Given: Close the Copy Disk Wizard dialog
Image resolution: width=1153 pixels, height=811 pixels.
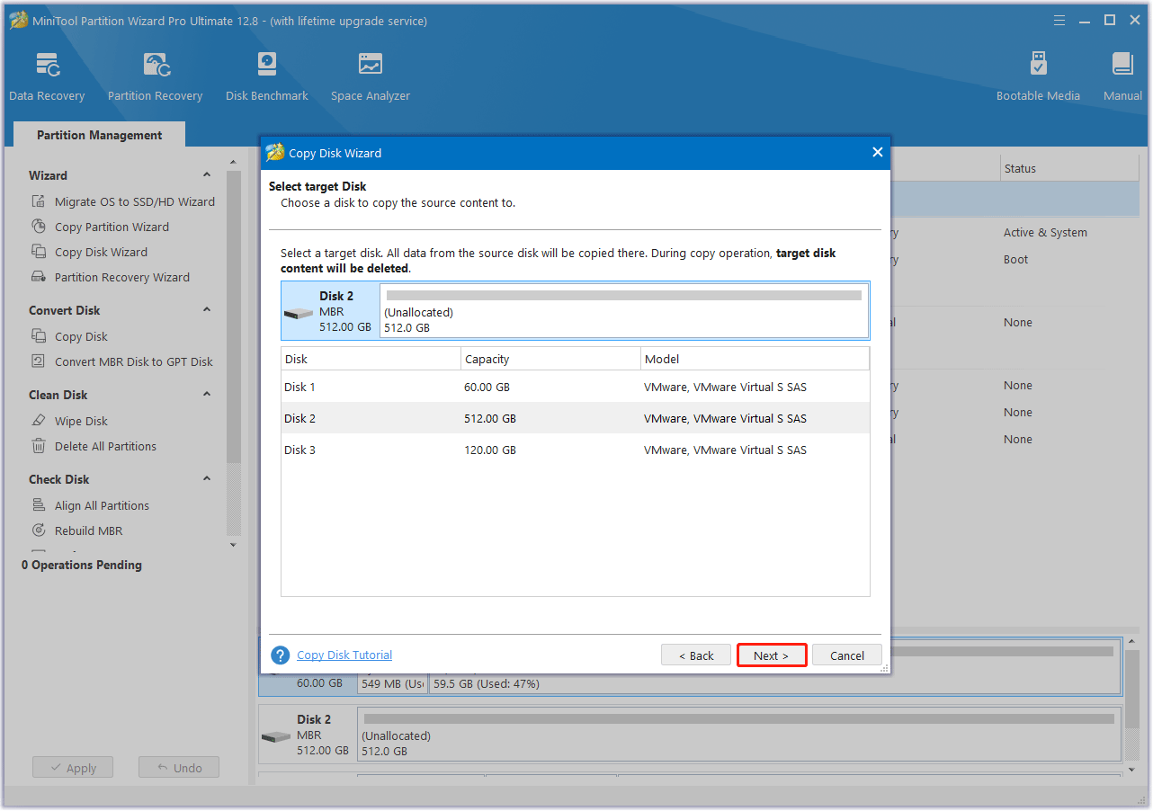Looking at the screenshot, I should tap(878, 153).
